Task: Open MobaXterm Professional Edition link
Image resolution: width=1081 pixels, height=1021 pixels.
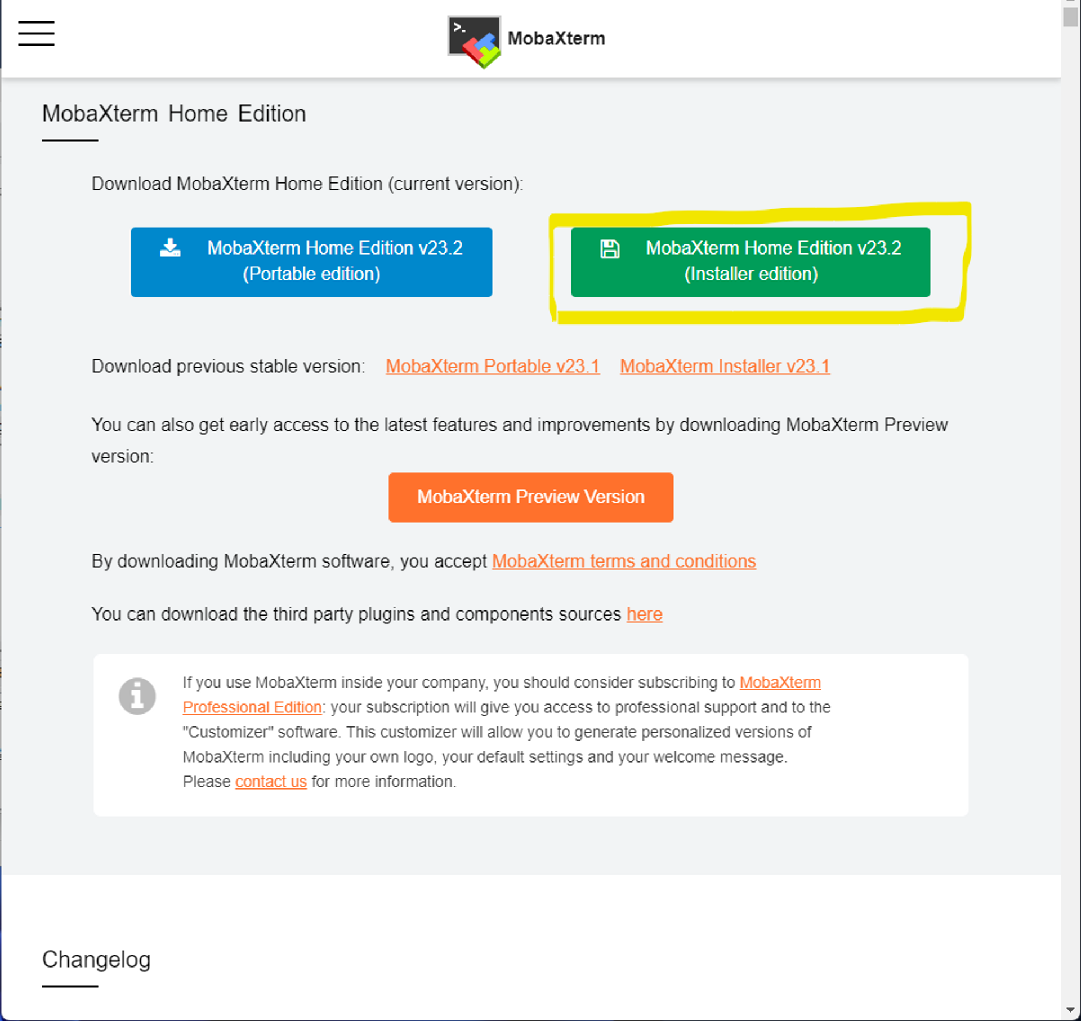Action: (252, 707)
